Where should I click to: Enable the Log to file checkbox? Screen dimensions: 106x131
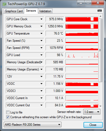point(8,112)
